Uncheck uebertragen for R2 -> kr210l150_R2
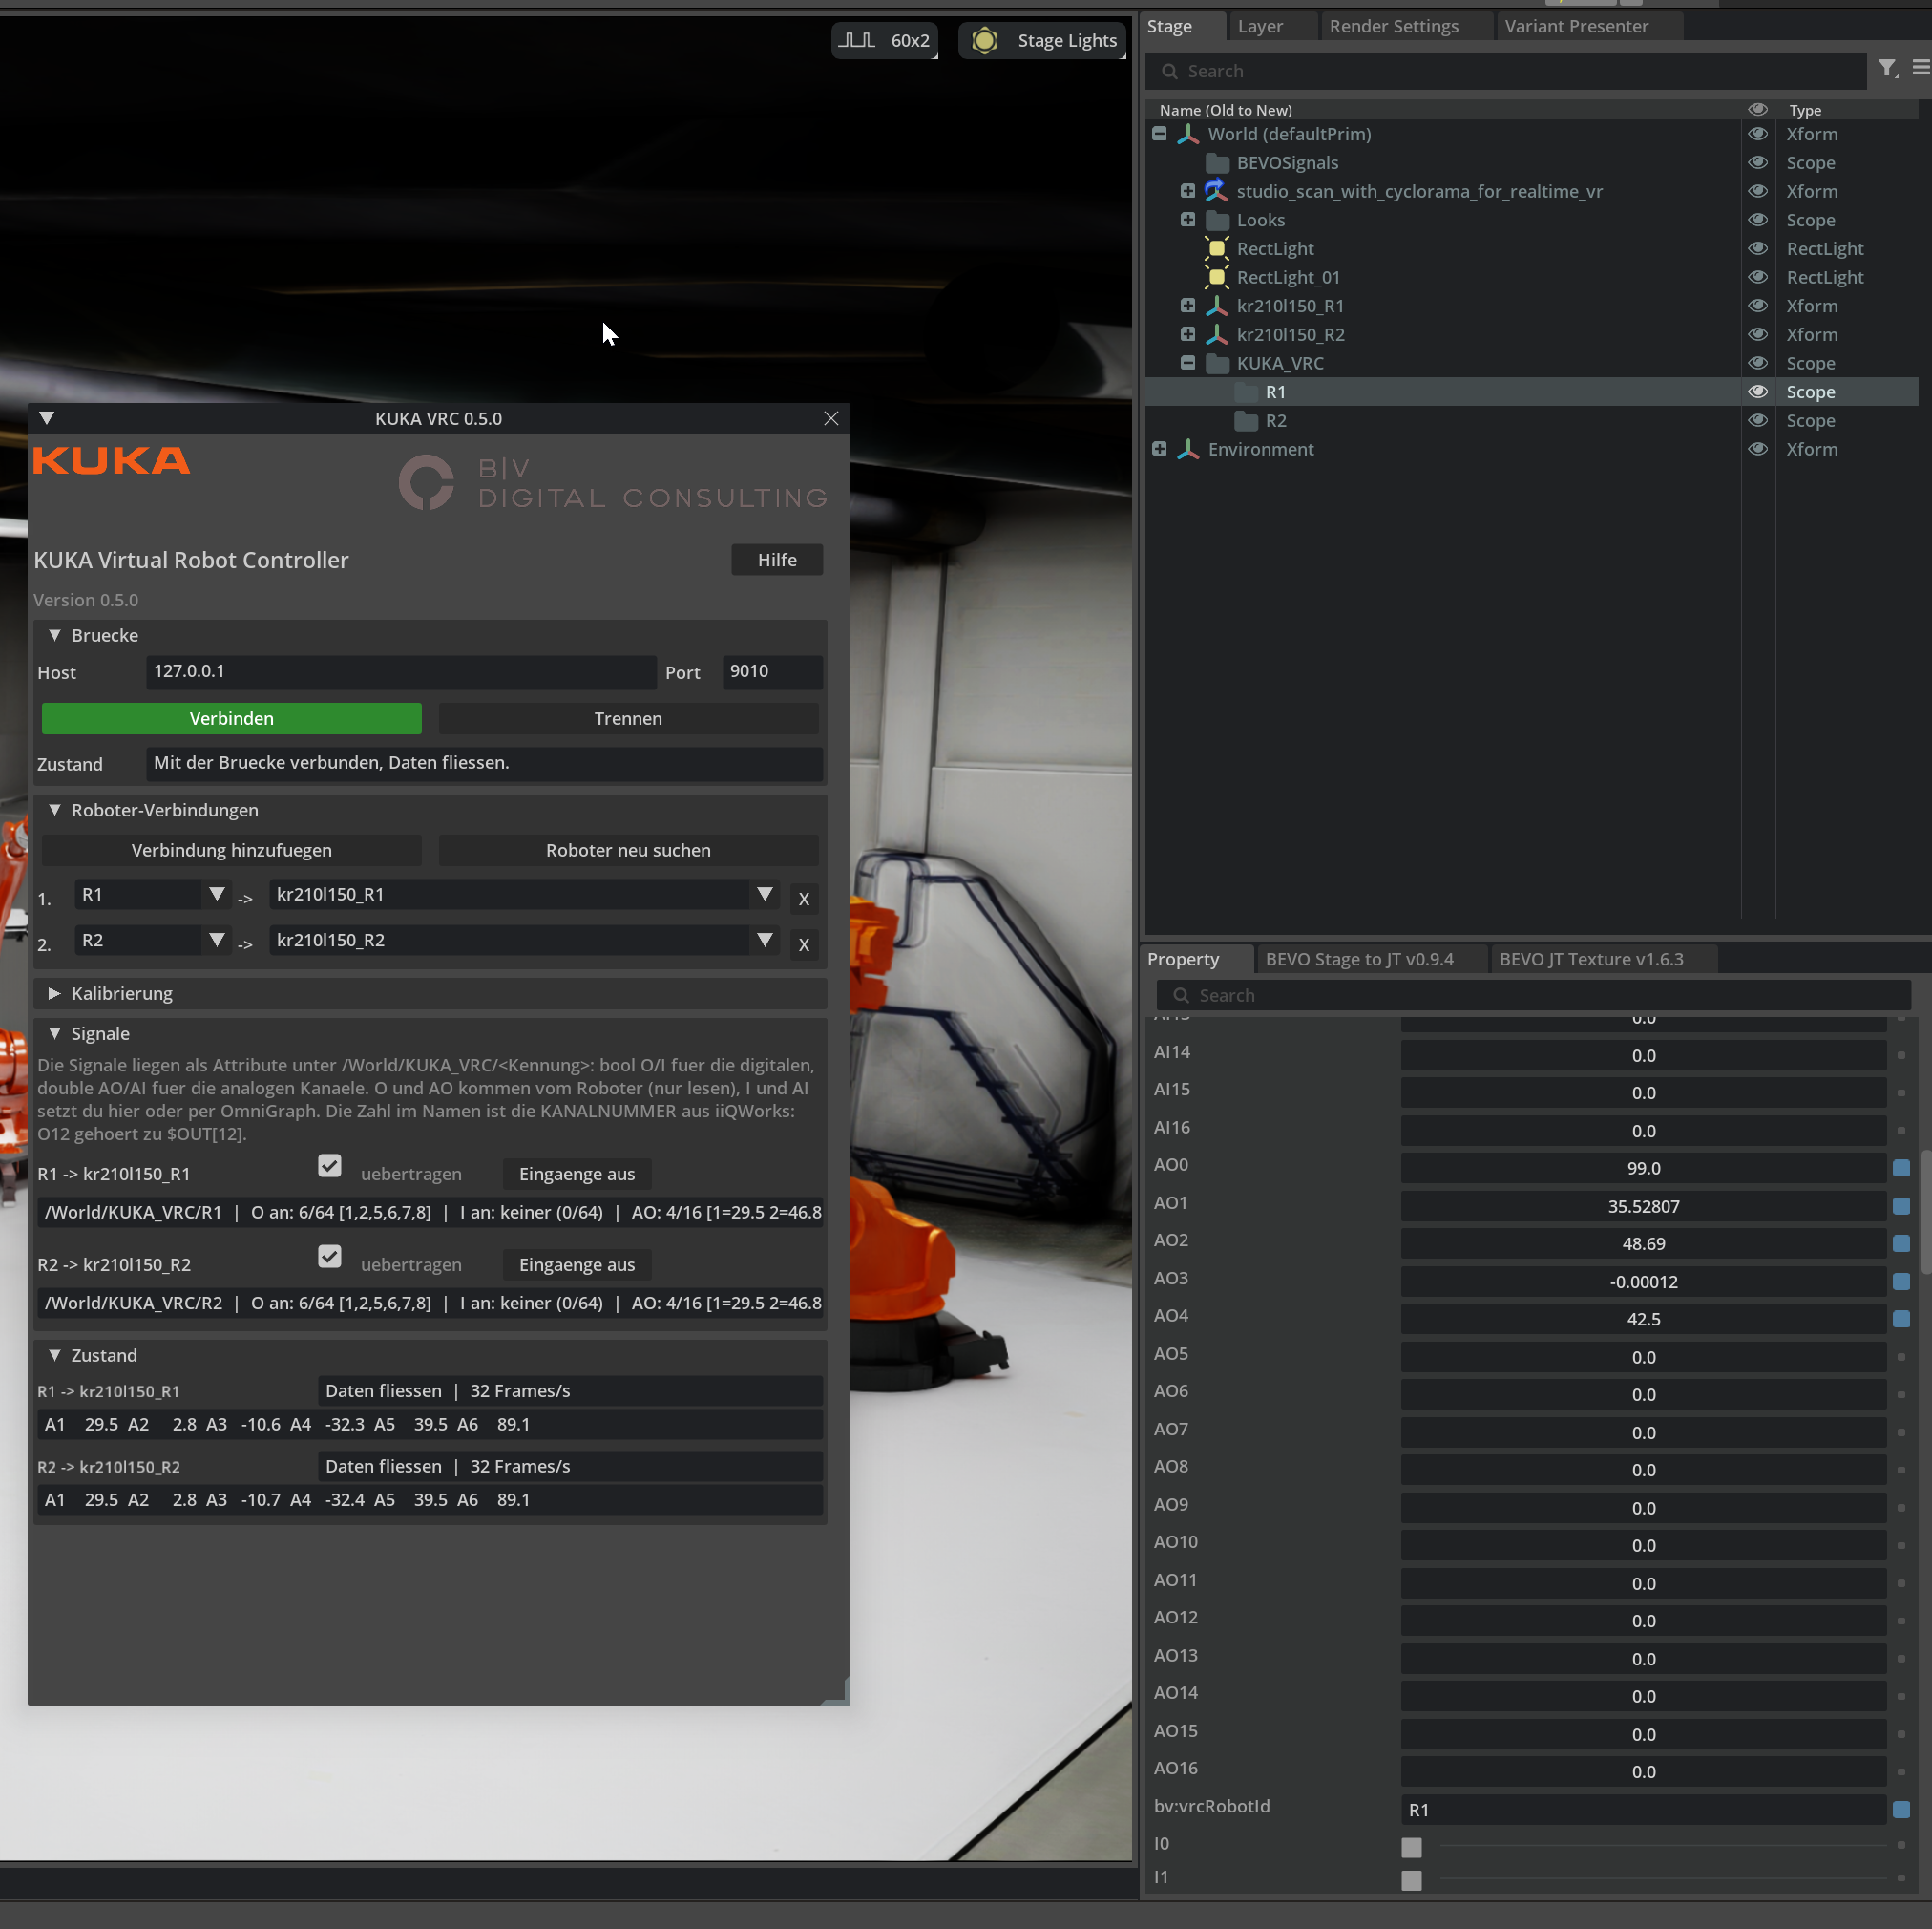 (x=329, y=1257)
